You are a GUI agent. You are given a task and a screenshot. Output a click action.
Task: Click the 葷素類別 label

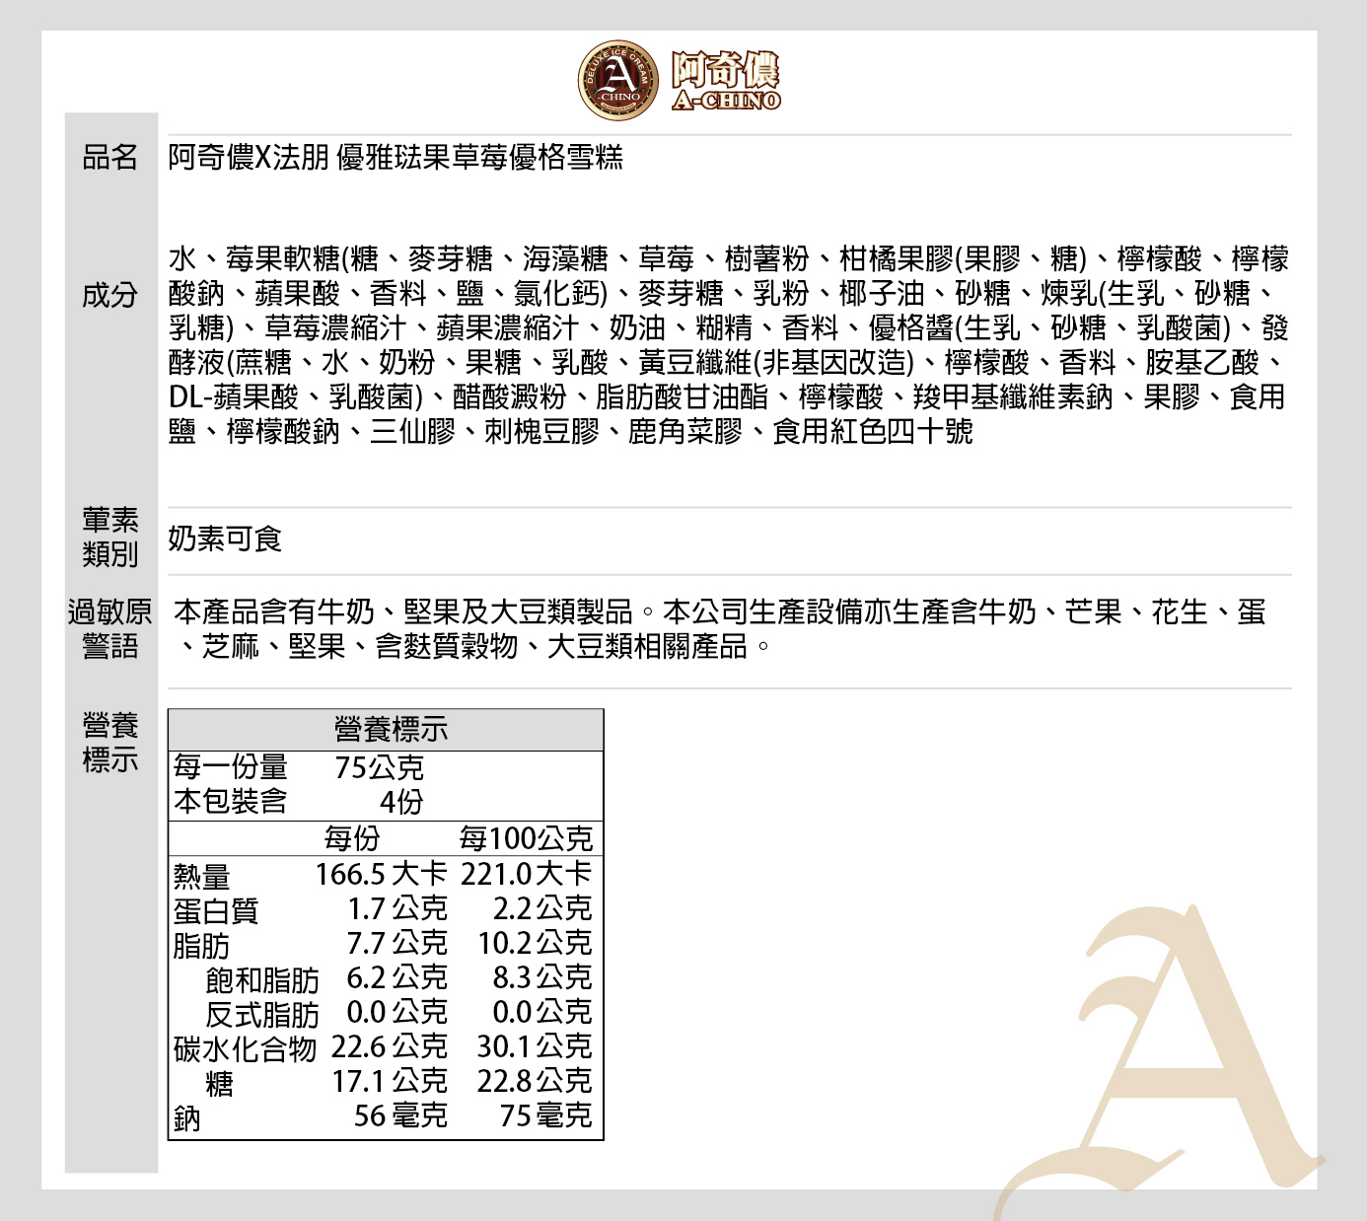click(110, 537)
